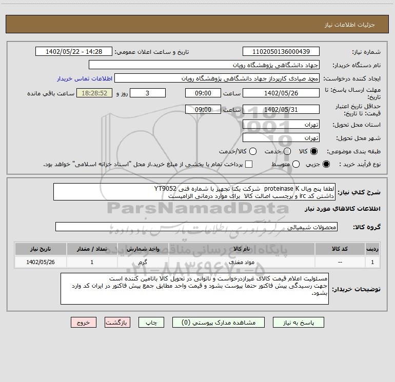Click the ردیف column header

click(372, 249)
